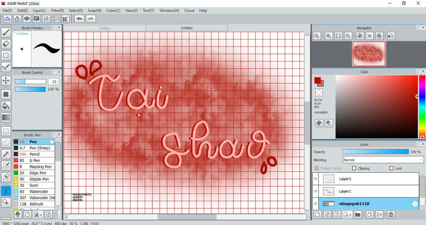Open the Cloud menu
This screenshot has width=426, height=225.
pos(189,10)
